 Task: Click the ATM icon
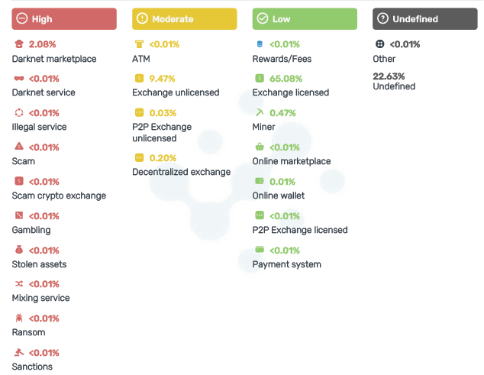coord(139,44)
